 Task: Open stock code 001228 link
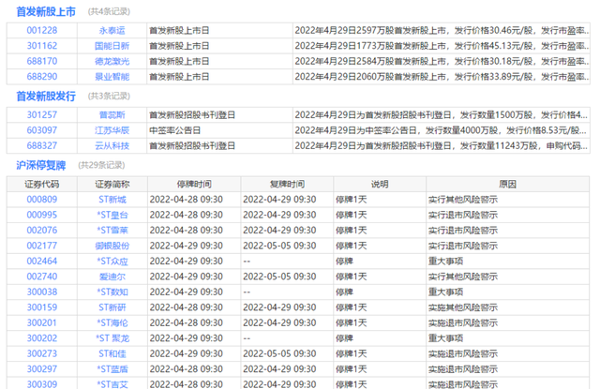coord(42,30)
